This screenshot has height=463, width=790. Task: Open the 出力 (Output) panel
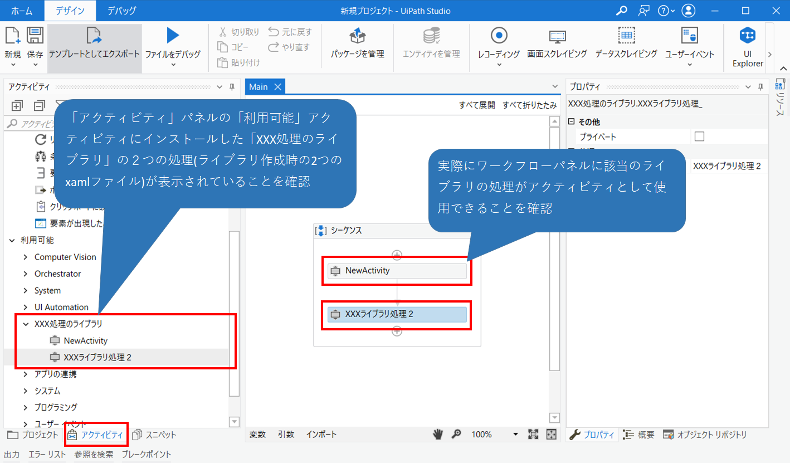[x=12, y=454]
